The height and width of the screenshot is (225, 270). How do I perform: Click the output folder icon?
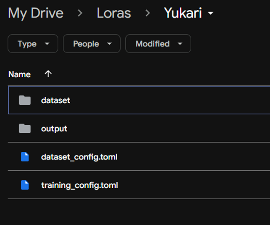(x=25, y=128)
